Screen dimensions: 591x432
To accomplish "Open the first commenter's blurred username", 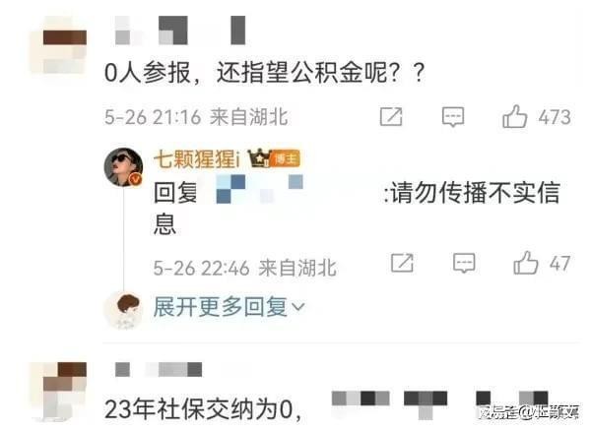I will pyautogui.click(x=180, y=31).
